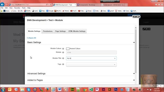Click the page refresh icon in address bar

[51, 5]
